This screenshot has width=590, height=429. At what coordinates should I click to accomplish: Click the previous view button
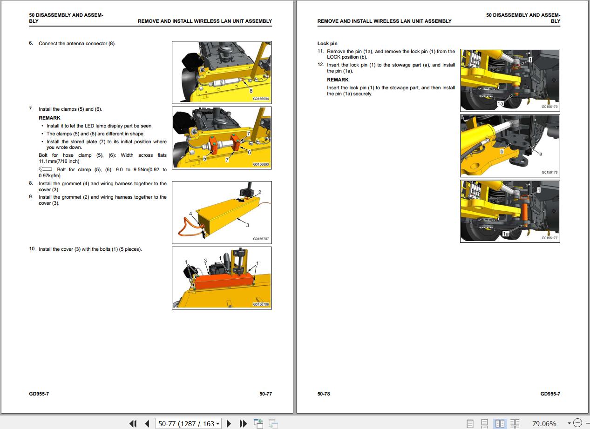[x=258, y=423]
